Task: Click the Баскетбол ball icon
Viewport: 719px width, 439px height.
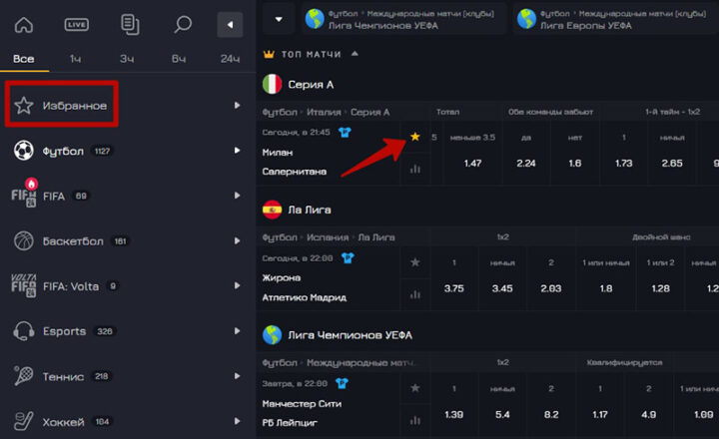Action: pos(24,240)
